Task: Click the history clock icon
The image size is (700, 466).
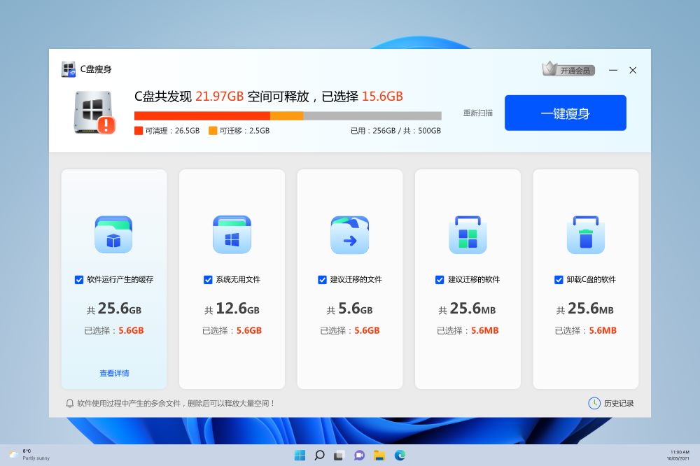Action: click(x=594, y=403)
